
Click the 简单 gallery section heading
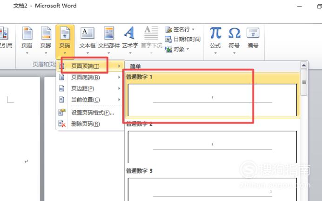coord(135,67)
